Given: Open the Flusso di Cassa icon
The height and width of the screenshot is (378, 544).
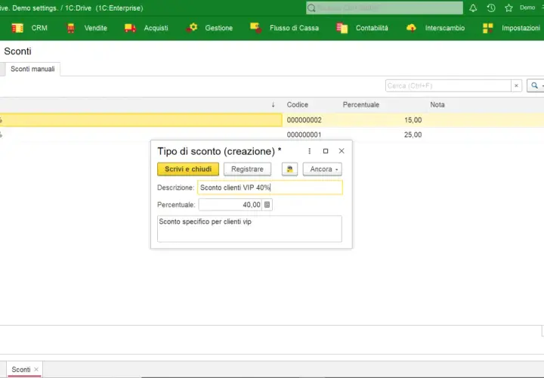Looking at the screenshot, I should (x=256, y=28).
